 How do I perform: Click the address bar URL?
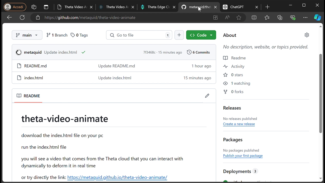coord(90,18)
